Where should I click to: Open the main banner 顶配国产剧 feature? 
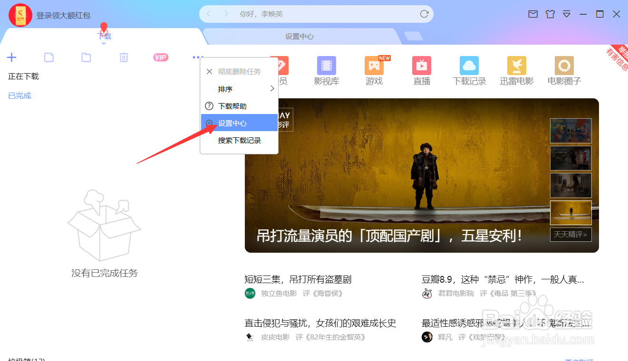[422, 175]
